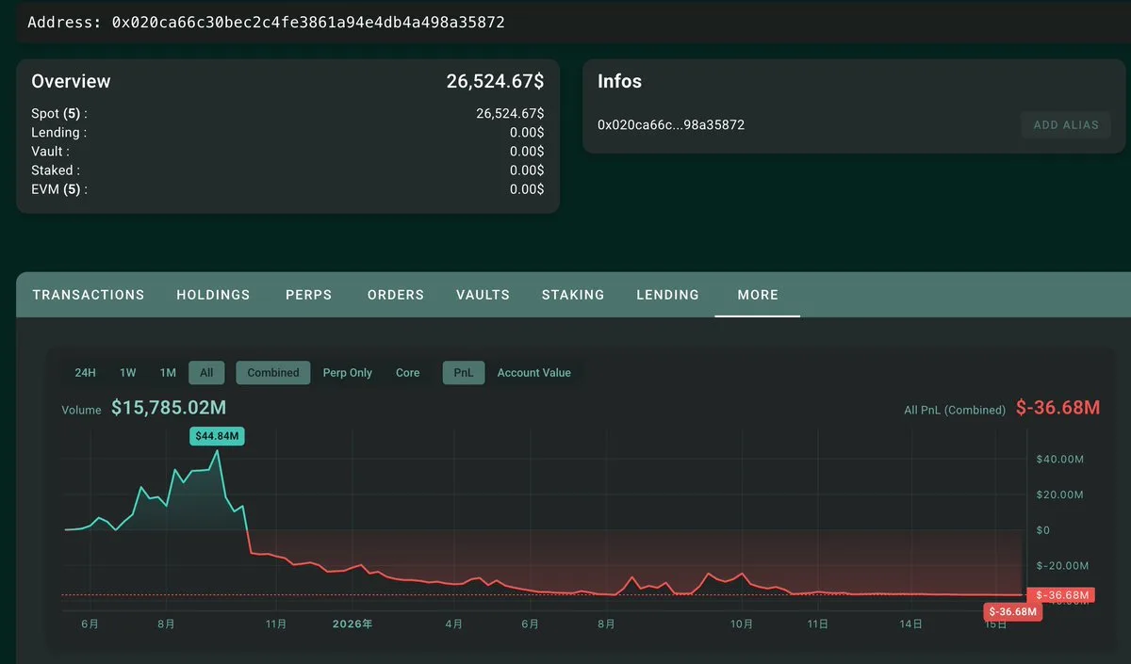Set chart range to 1W
1131x664 pixels.
(128, 373)
